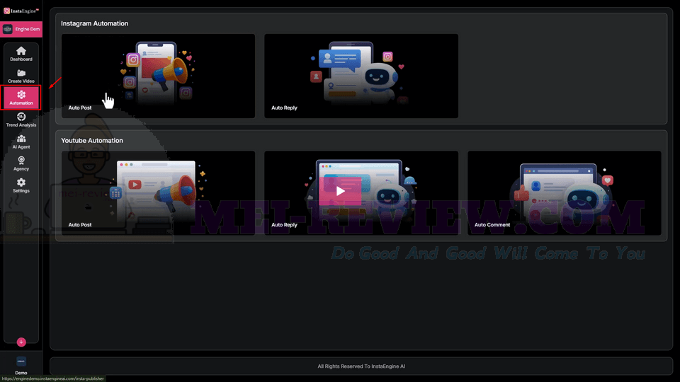680x382 pixels.
Task: Select the Automation gear icon
Action: [x=21, y=94]
